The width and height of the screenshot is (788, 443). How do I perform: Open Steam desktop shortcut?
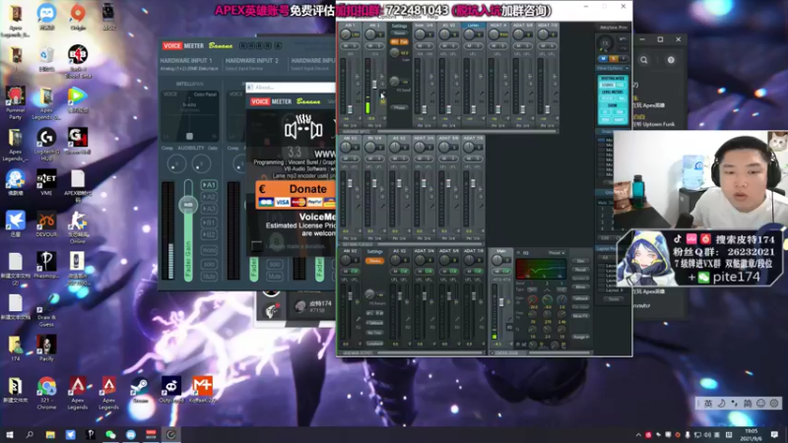pyautogui.click(x=140, y=391)
